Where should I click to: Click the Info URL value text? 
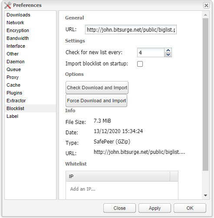pyautogui.click(x=139, y=152)
